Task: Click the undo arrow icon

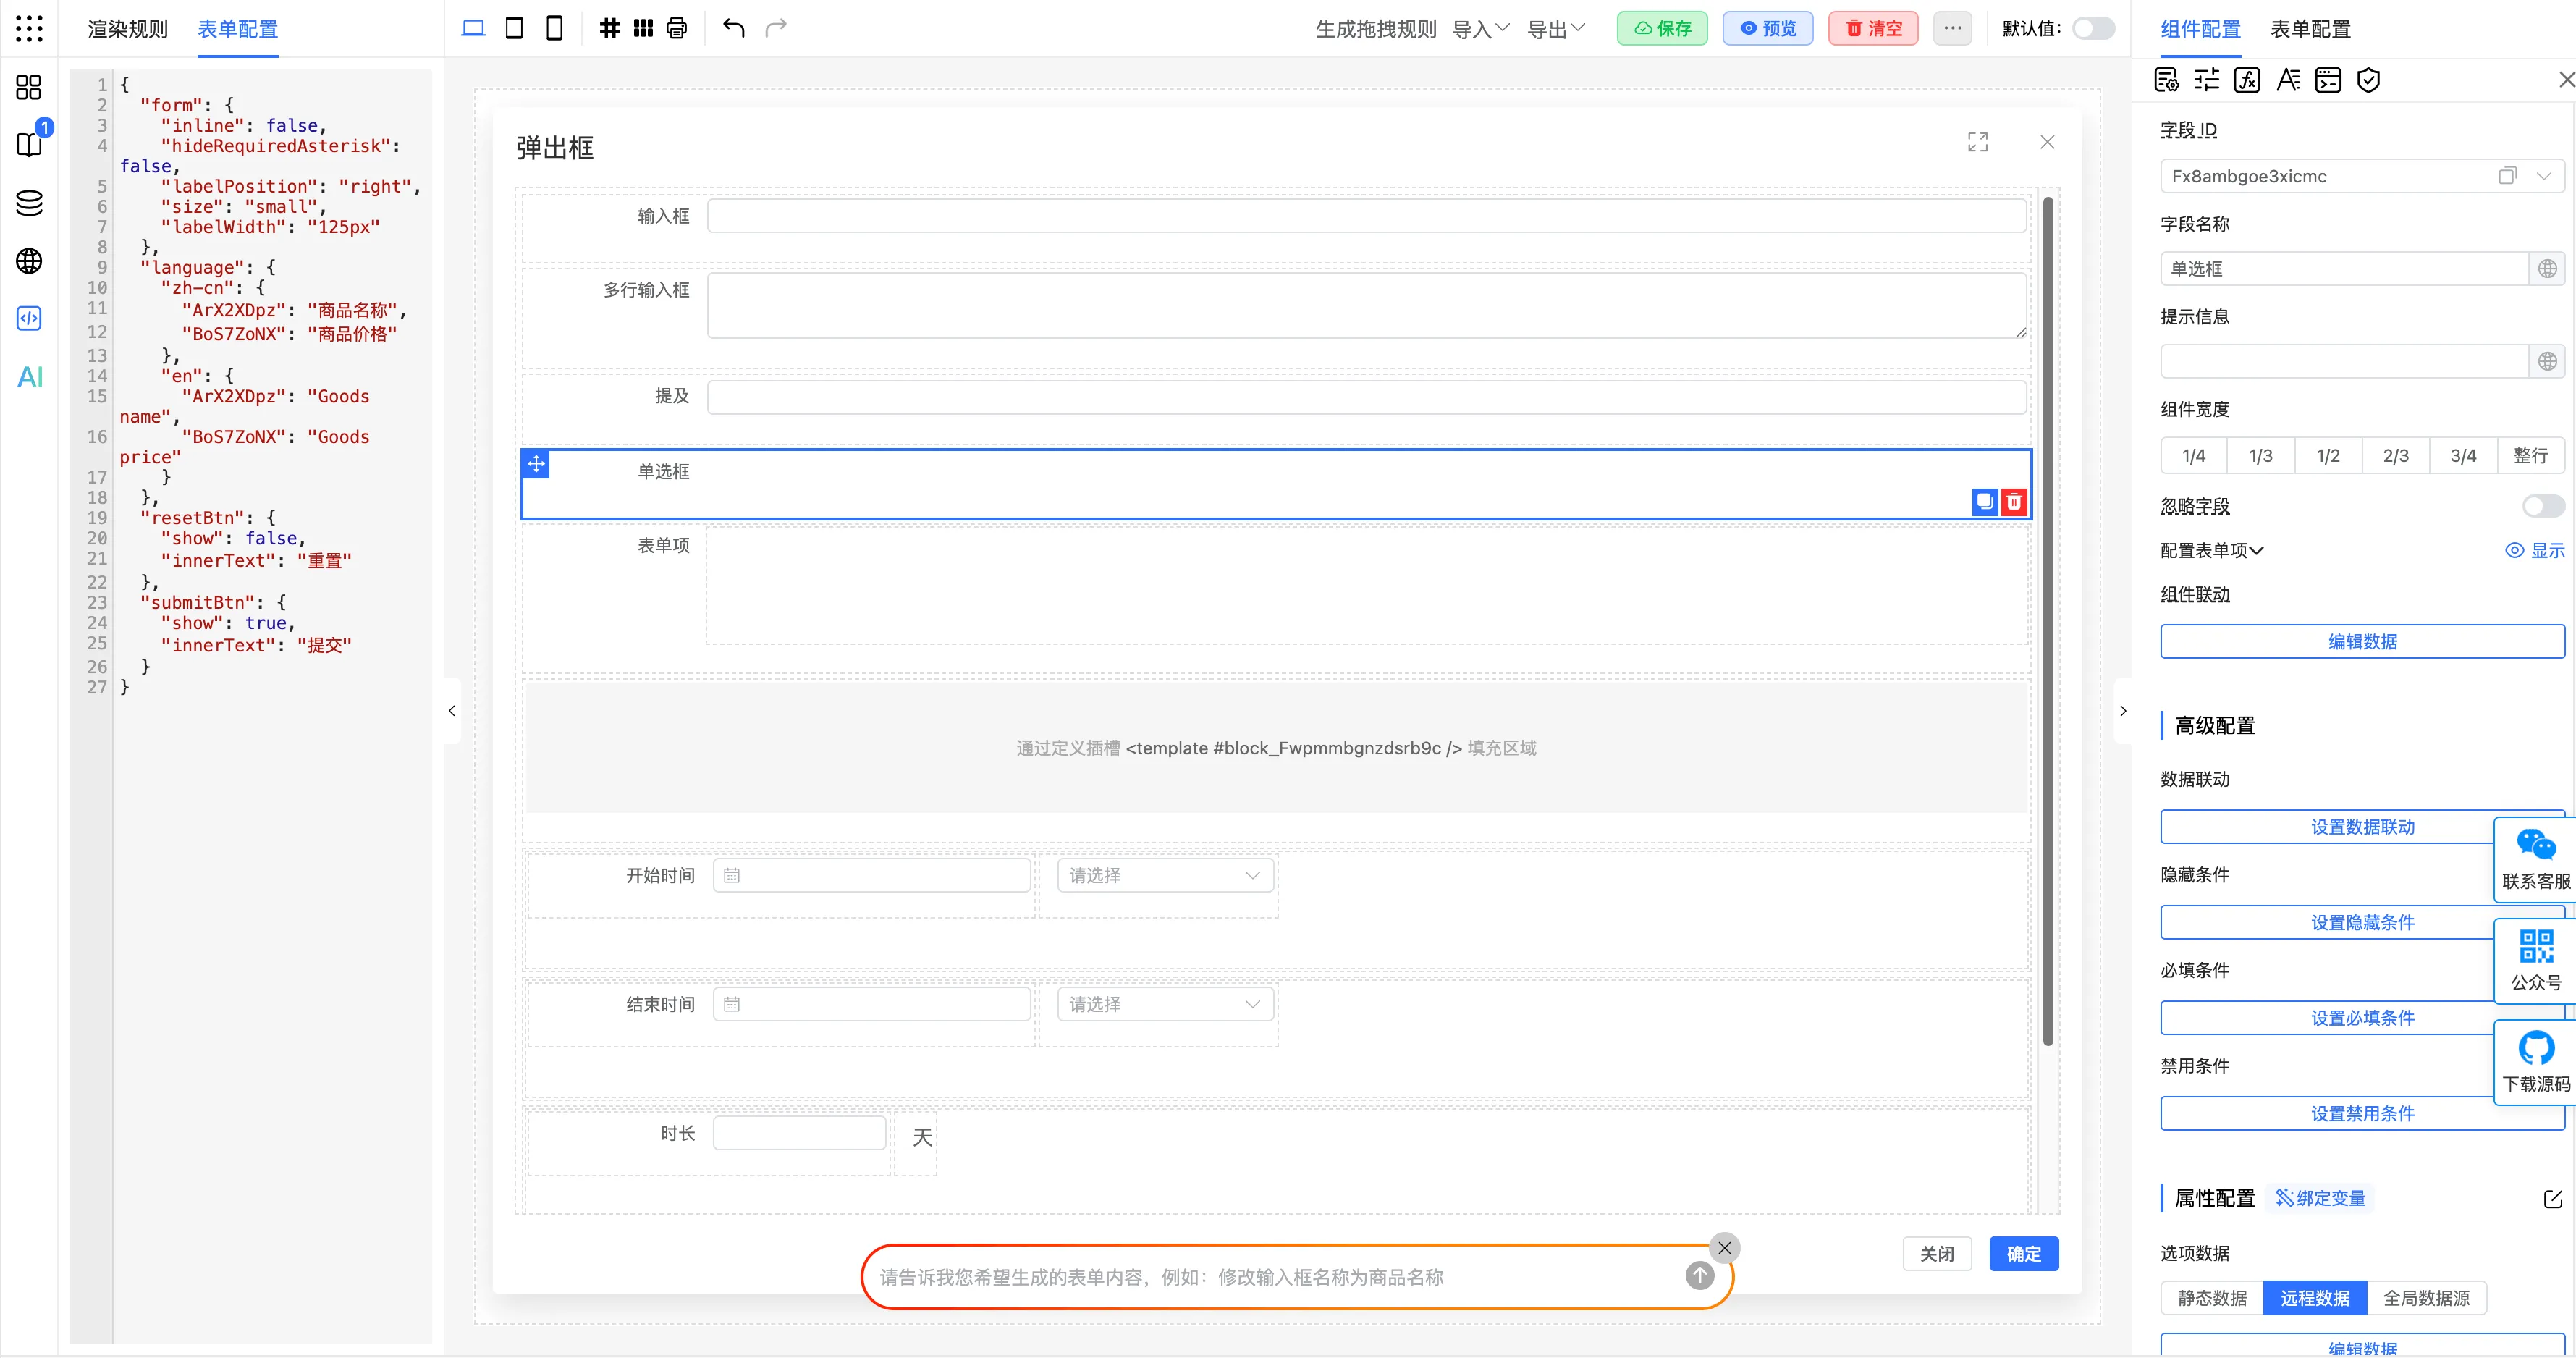Action: pyautogui.click(x=733, y=28)
